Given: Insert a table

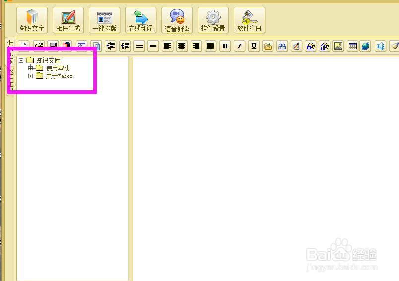Looking at the screenshot, I should [x=353, y=46].
